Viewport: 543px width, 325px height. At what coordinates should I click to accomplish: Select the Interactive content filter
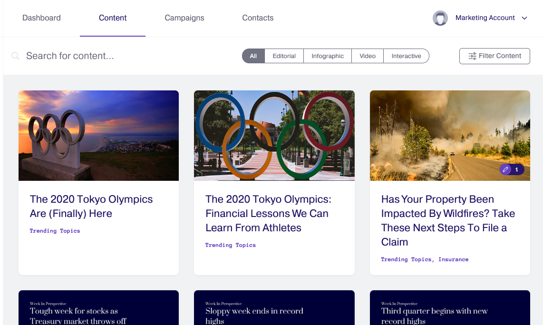406,56
